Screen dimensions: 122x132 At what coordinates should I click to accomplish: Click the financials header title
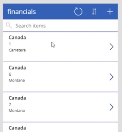coord(22,11)
